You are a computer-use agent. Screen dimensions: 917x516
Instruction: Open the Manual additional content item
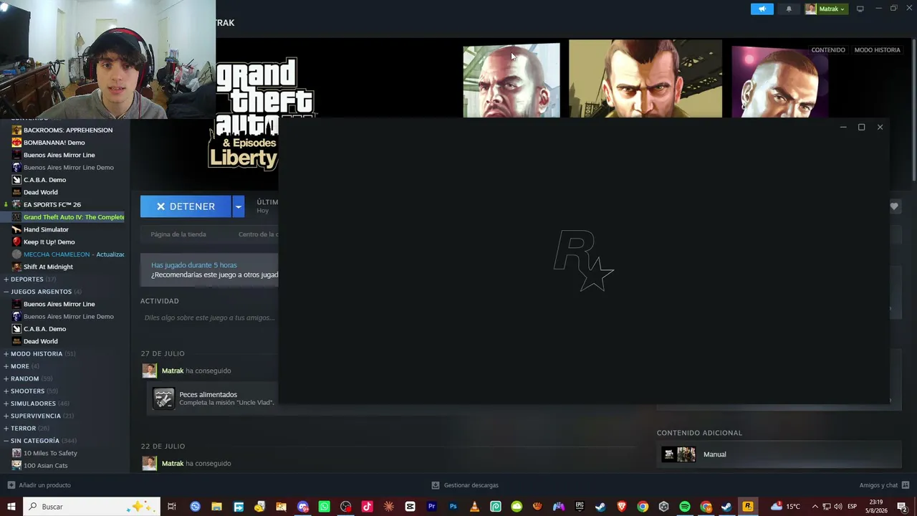pyautogui.click(x=779, y=454)
